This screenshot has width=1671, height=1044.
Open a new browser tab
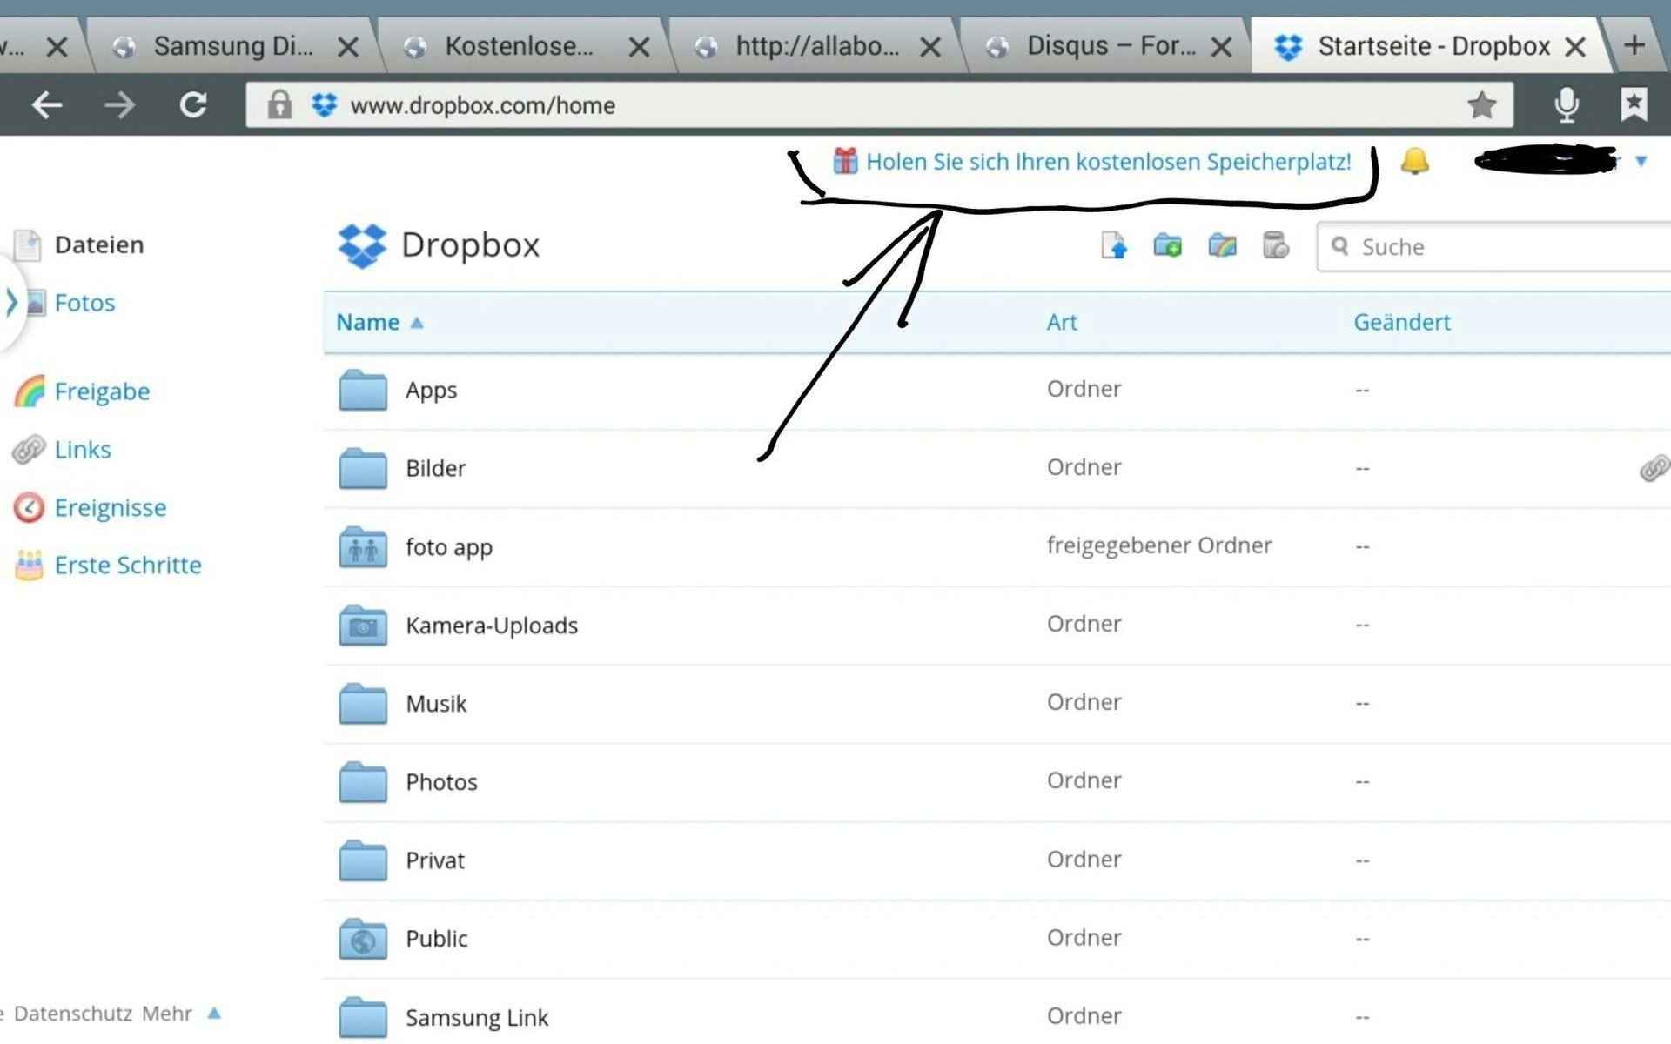coord(1634,45)
